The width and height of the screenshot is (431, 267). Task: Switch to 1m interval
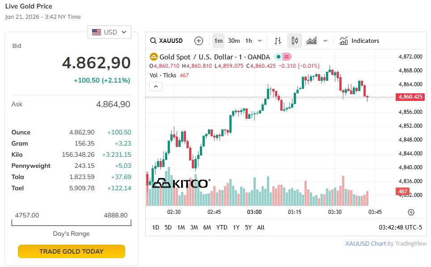[x=218, y=41]
